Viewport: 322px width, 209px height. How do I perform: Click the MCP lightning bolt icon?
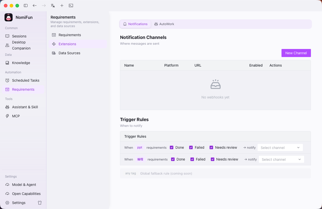point(7,116)
